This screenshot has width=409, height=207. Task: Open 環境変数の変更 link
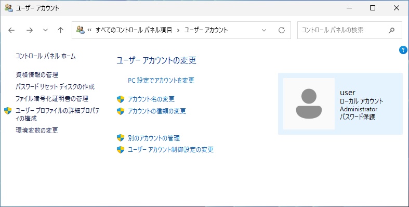37,130
